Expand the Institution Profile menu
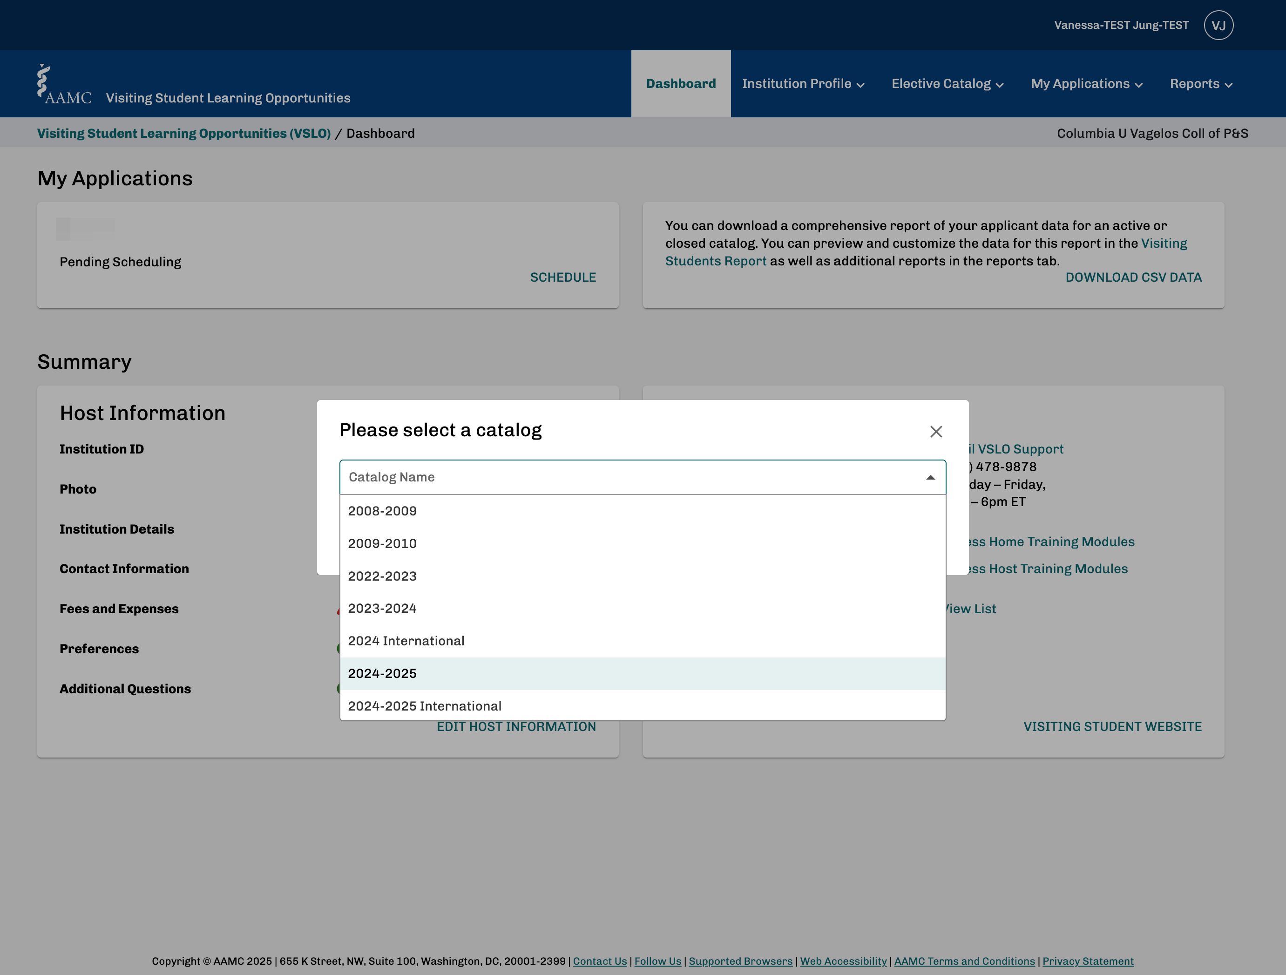The width and height of the screenshot is (1286, 975). click(803, 84)
